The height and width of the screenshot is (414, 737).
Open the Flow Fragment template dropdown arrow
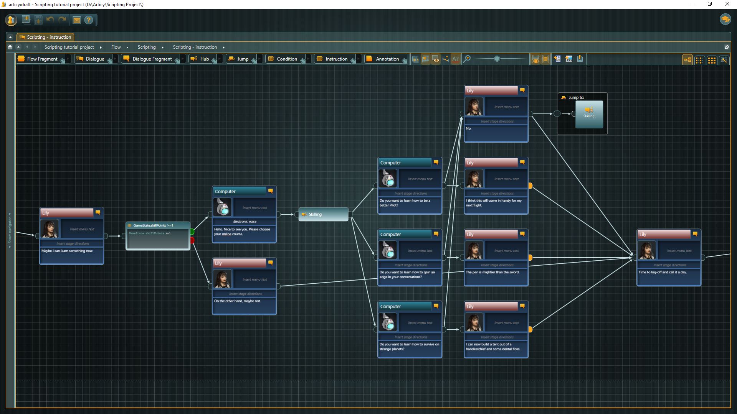click(x=68, y=59)
